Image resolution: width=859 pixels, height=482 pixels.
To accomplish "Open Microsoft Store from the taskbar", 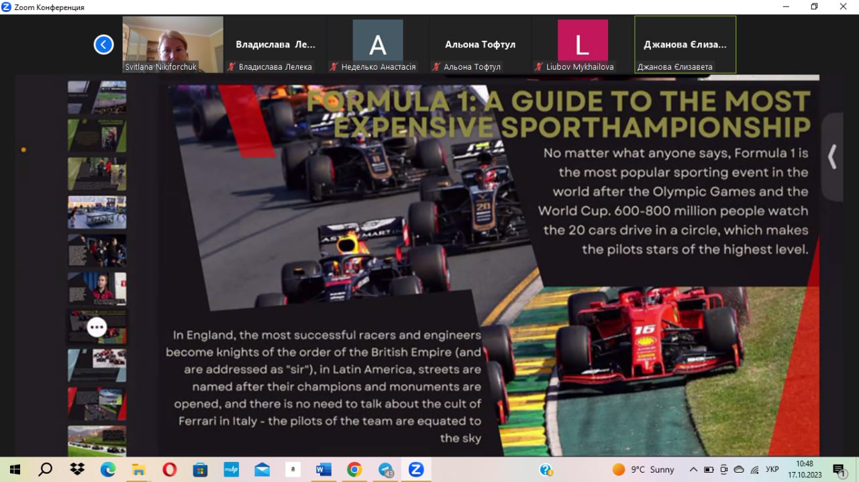I will click(200, 470).
